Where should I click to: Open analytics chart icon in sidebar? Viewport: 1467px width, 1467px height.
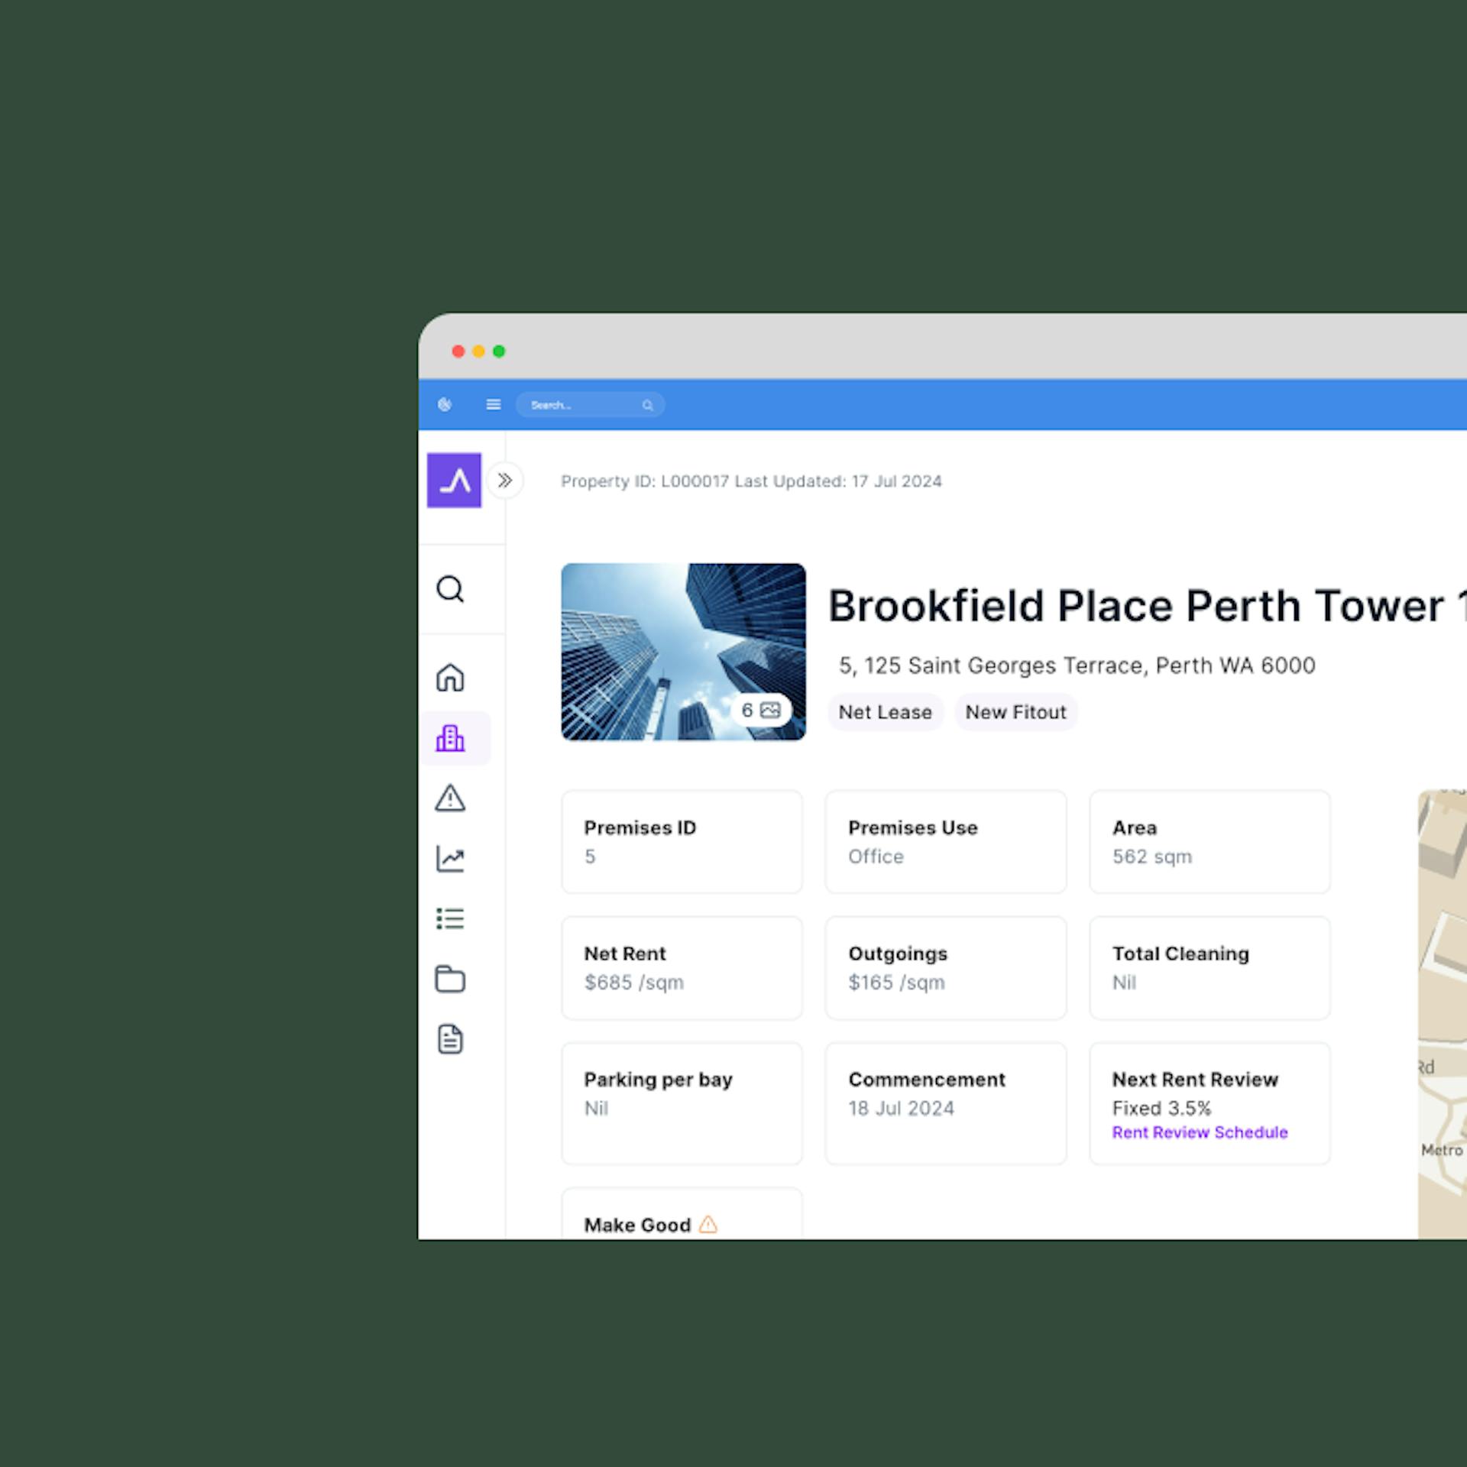pyautogui.click(x=450, y=858)
